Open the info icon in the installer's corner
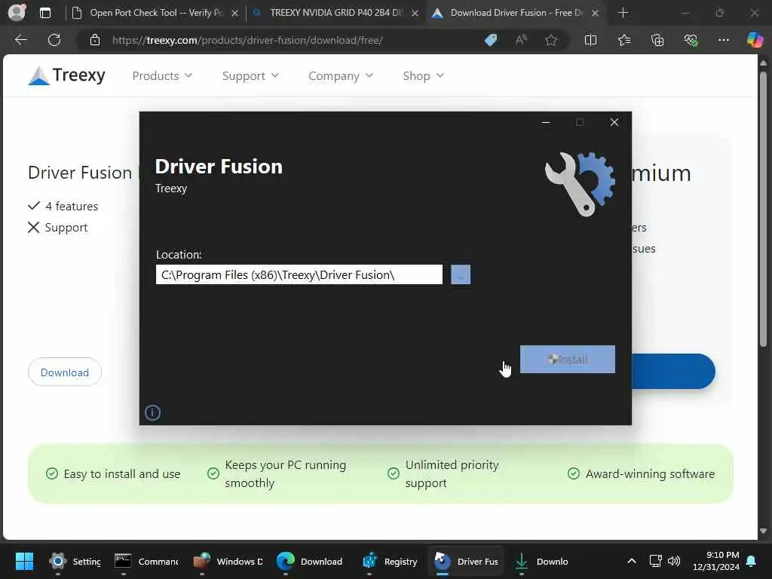The image size is (772, 579). pos(152,412)
